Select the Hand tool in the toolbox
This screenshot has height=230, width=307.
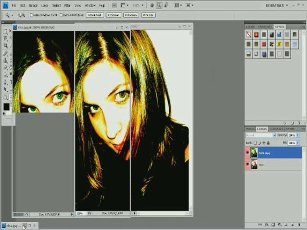[5, 97]
